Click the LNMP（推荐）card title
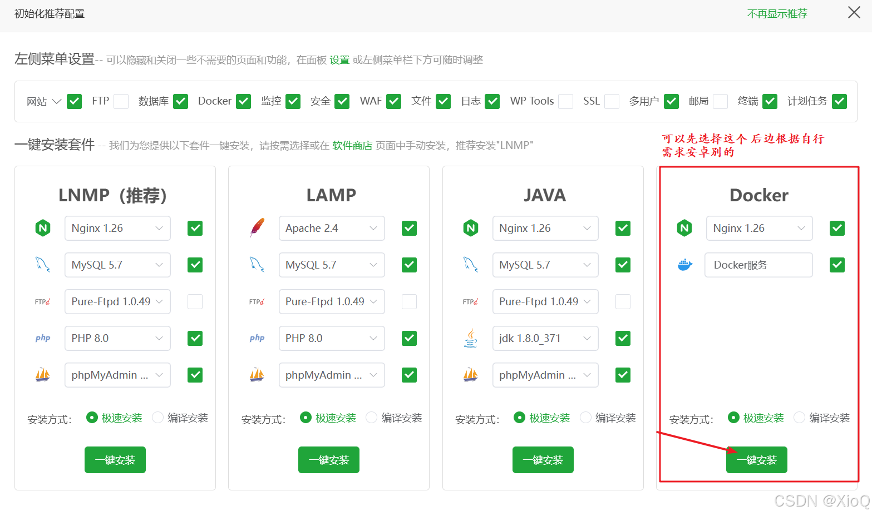The height and width of the screenshot is (516, 872). tap(113, 195)
